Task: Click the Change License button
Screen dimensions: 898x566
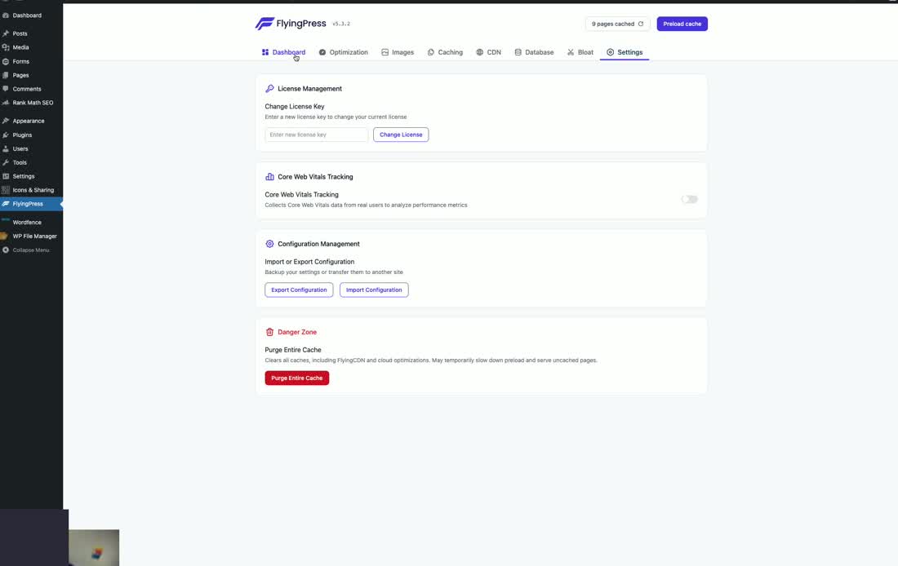Action: [x=401, y=135]
